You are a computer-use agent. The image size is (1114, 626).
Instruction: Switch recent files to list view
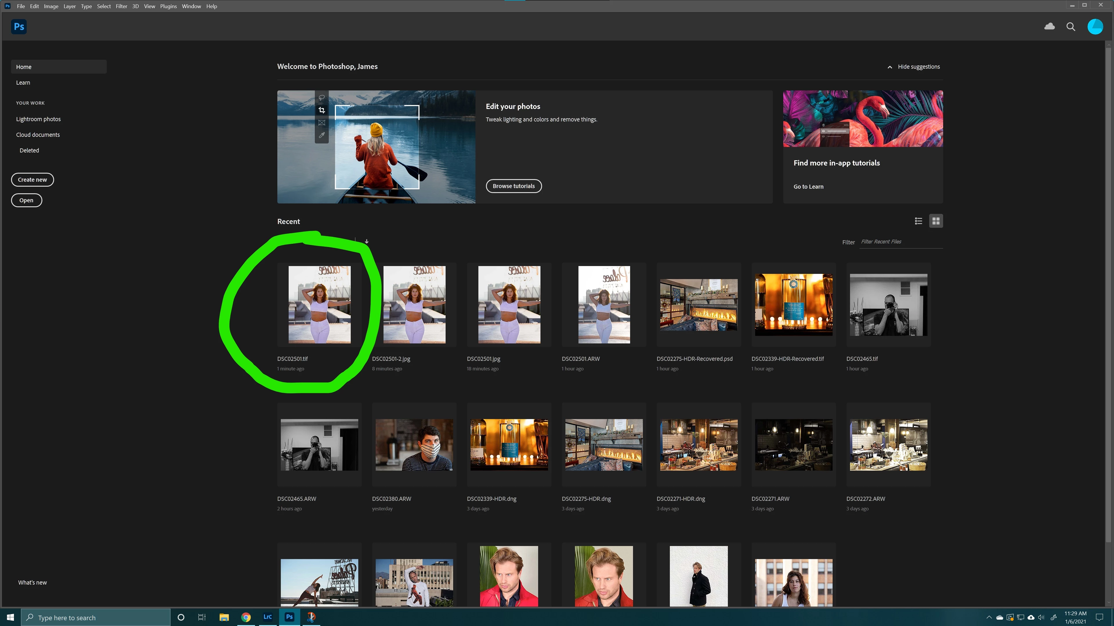point(918,221)
